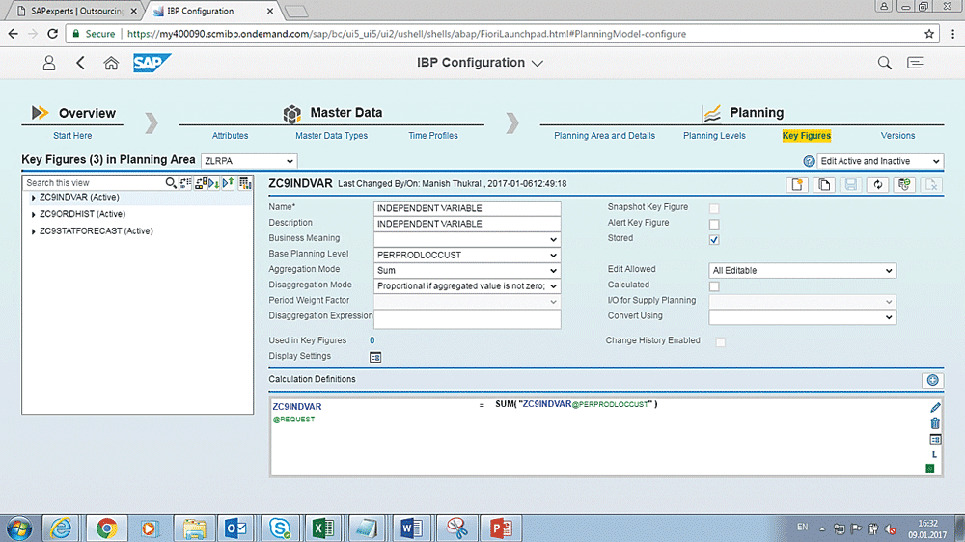Switch to the SAPexperts browser tab

(x=77, y=11)
